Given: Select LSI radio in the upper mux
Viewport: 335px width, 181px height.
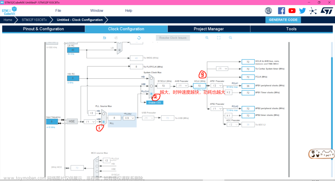Looking at the screenshot, I should (120, 50).
